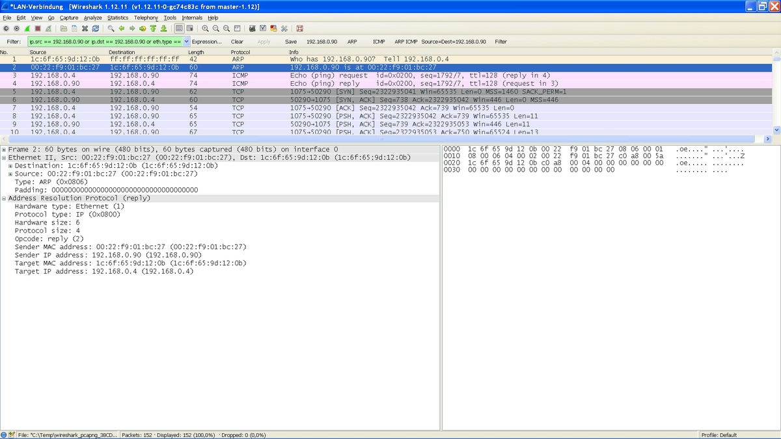Select packet 1 'Who has 192.168.0.90?'
This screenshot has height=439, width=781.
click(x=386, y=59)
